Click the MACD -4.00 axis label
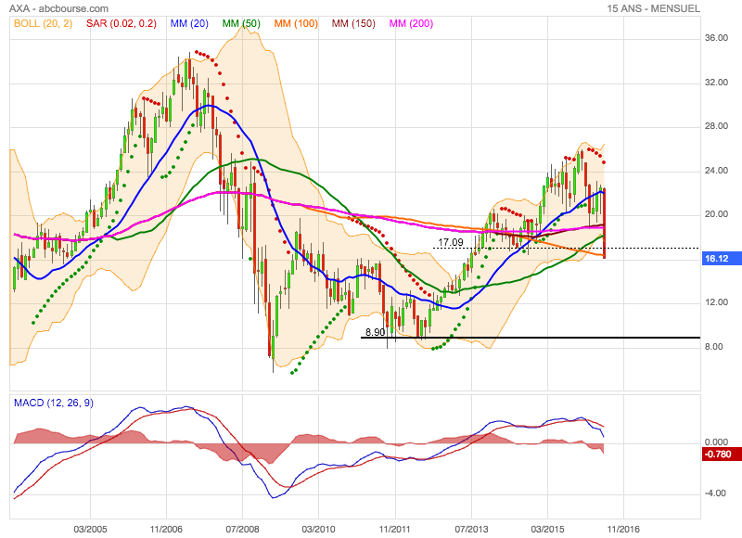The image size is (742, 538). [715, 493]
